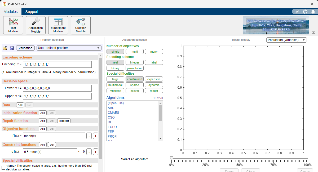Collapse the module ribbon arrow

313,33
